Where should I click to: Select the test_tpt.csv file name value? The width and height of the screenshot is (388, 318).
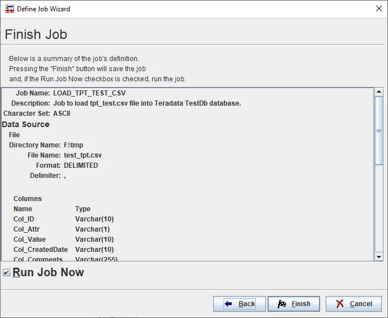pos(83,155)
